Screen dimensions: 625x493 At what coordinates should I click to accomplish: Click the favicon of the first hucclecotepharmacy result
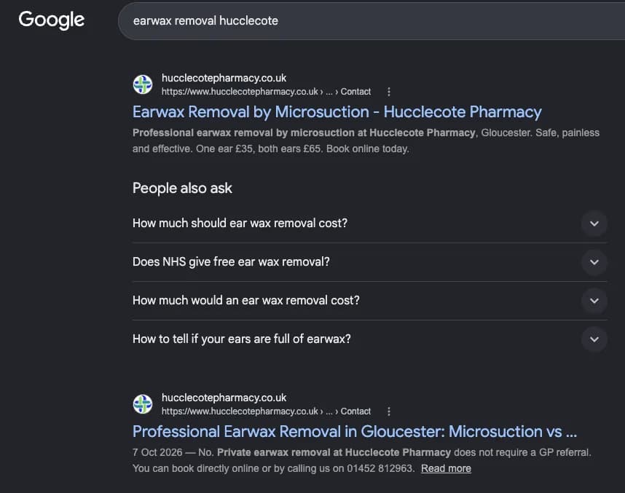143,84
